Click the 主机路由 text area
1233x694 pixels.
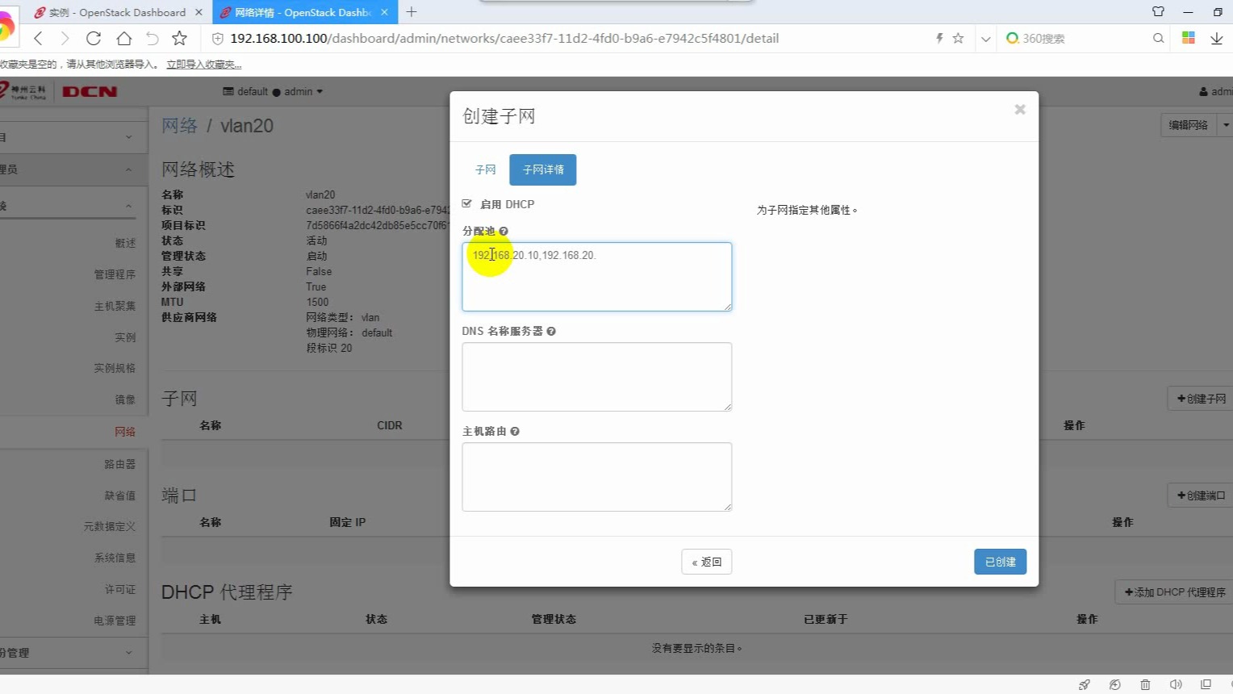point(597,477)
